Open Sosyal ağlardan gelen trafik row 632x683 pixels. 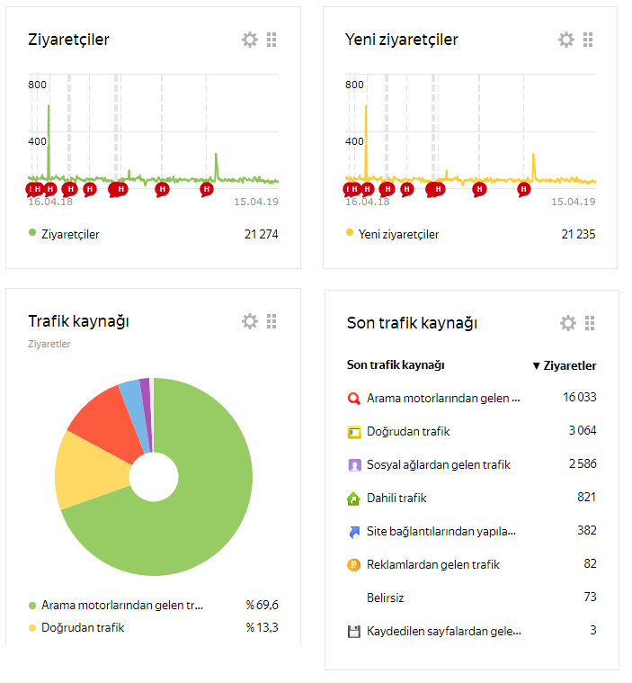click(471, 464)
